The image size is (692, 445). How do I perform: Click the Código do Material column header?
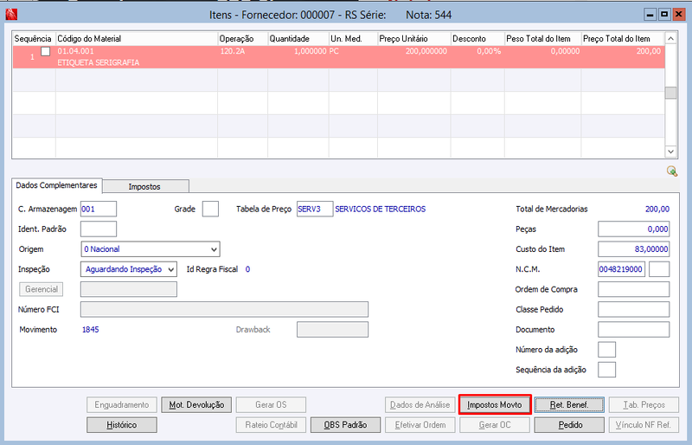pos(137,38)
